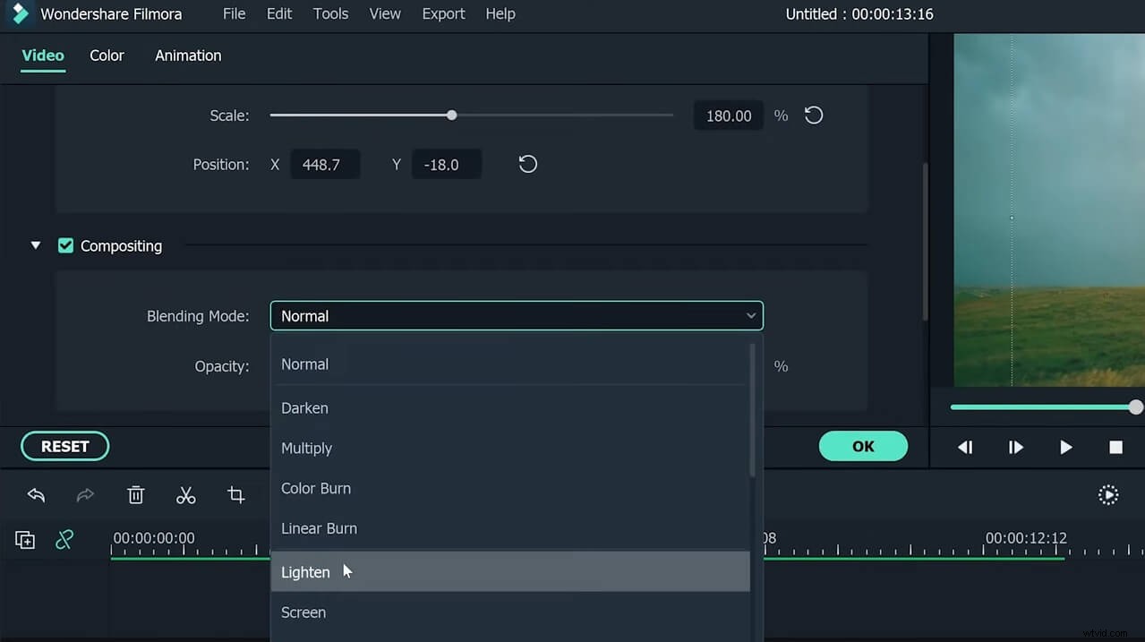This screenshot has width=1145, height=642.
Task: Collapse the Compositing section triangle
Action: point(36,245)
